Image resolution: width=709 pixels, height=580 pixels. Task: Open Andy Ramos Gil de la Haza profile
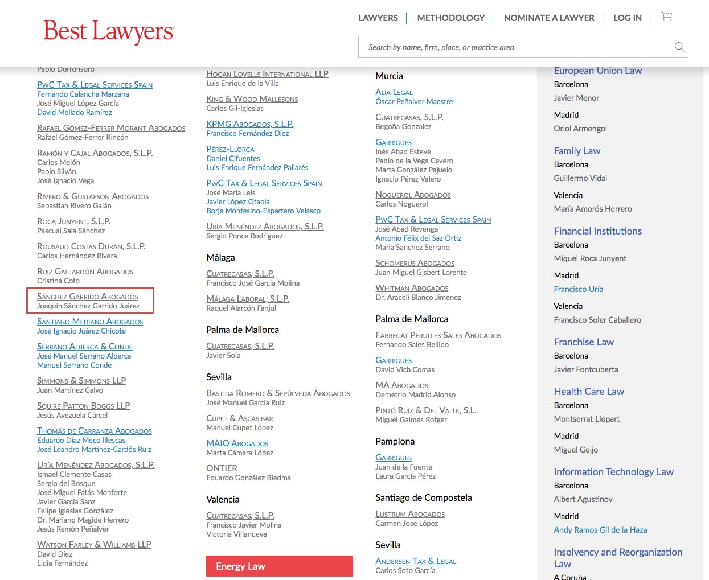pyautogui.click(x=600, y=530)
